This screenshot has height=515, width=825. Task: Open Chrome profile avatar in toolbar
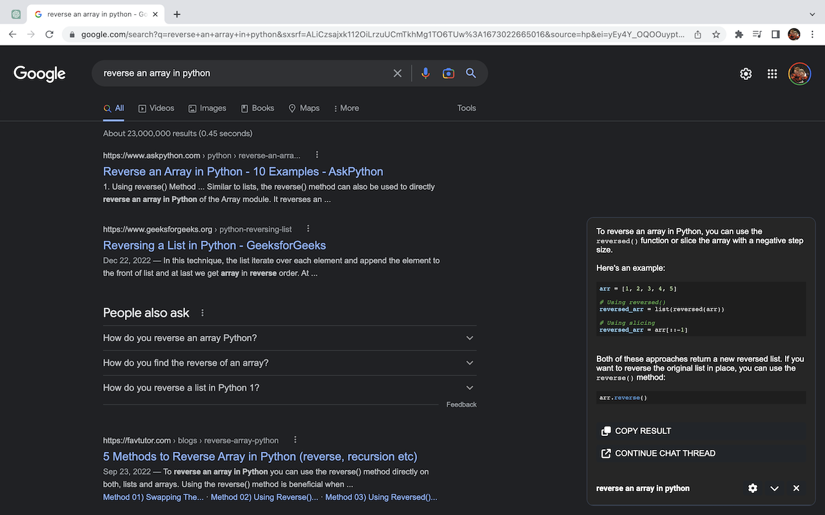[794, 34]
